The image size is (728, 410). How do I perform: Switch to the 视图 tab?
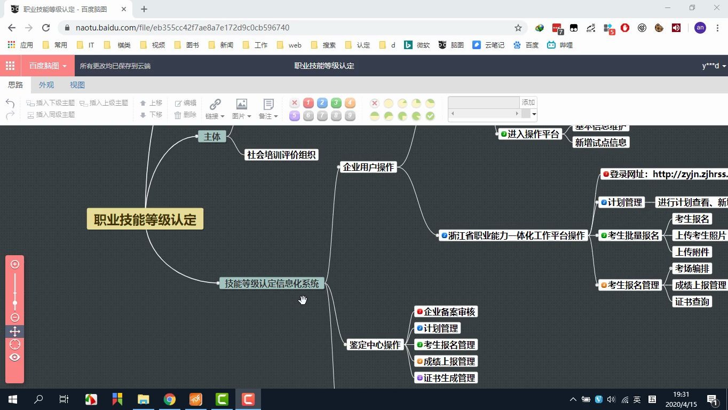click(x=77, y=85)
